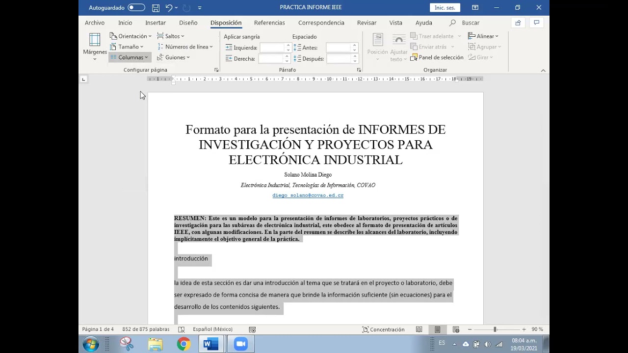Open the Girar rotate dropdown
Image resolution: width=628 pixels, height=353 pixels.
(x=481, y=57)
